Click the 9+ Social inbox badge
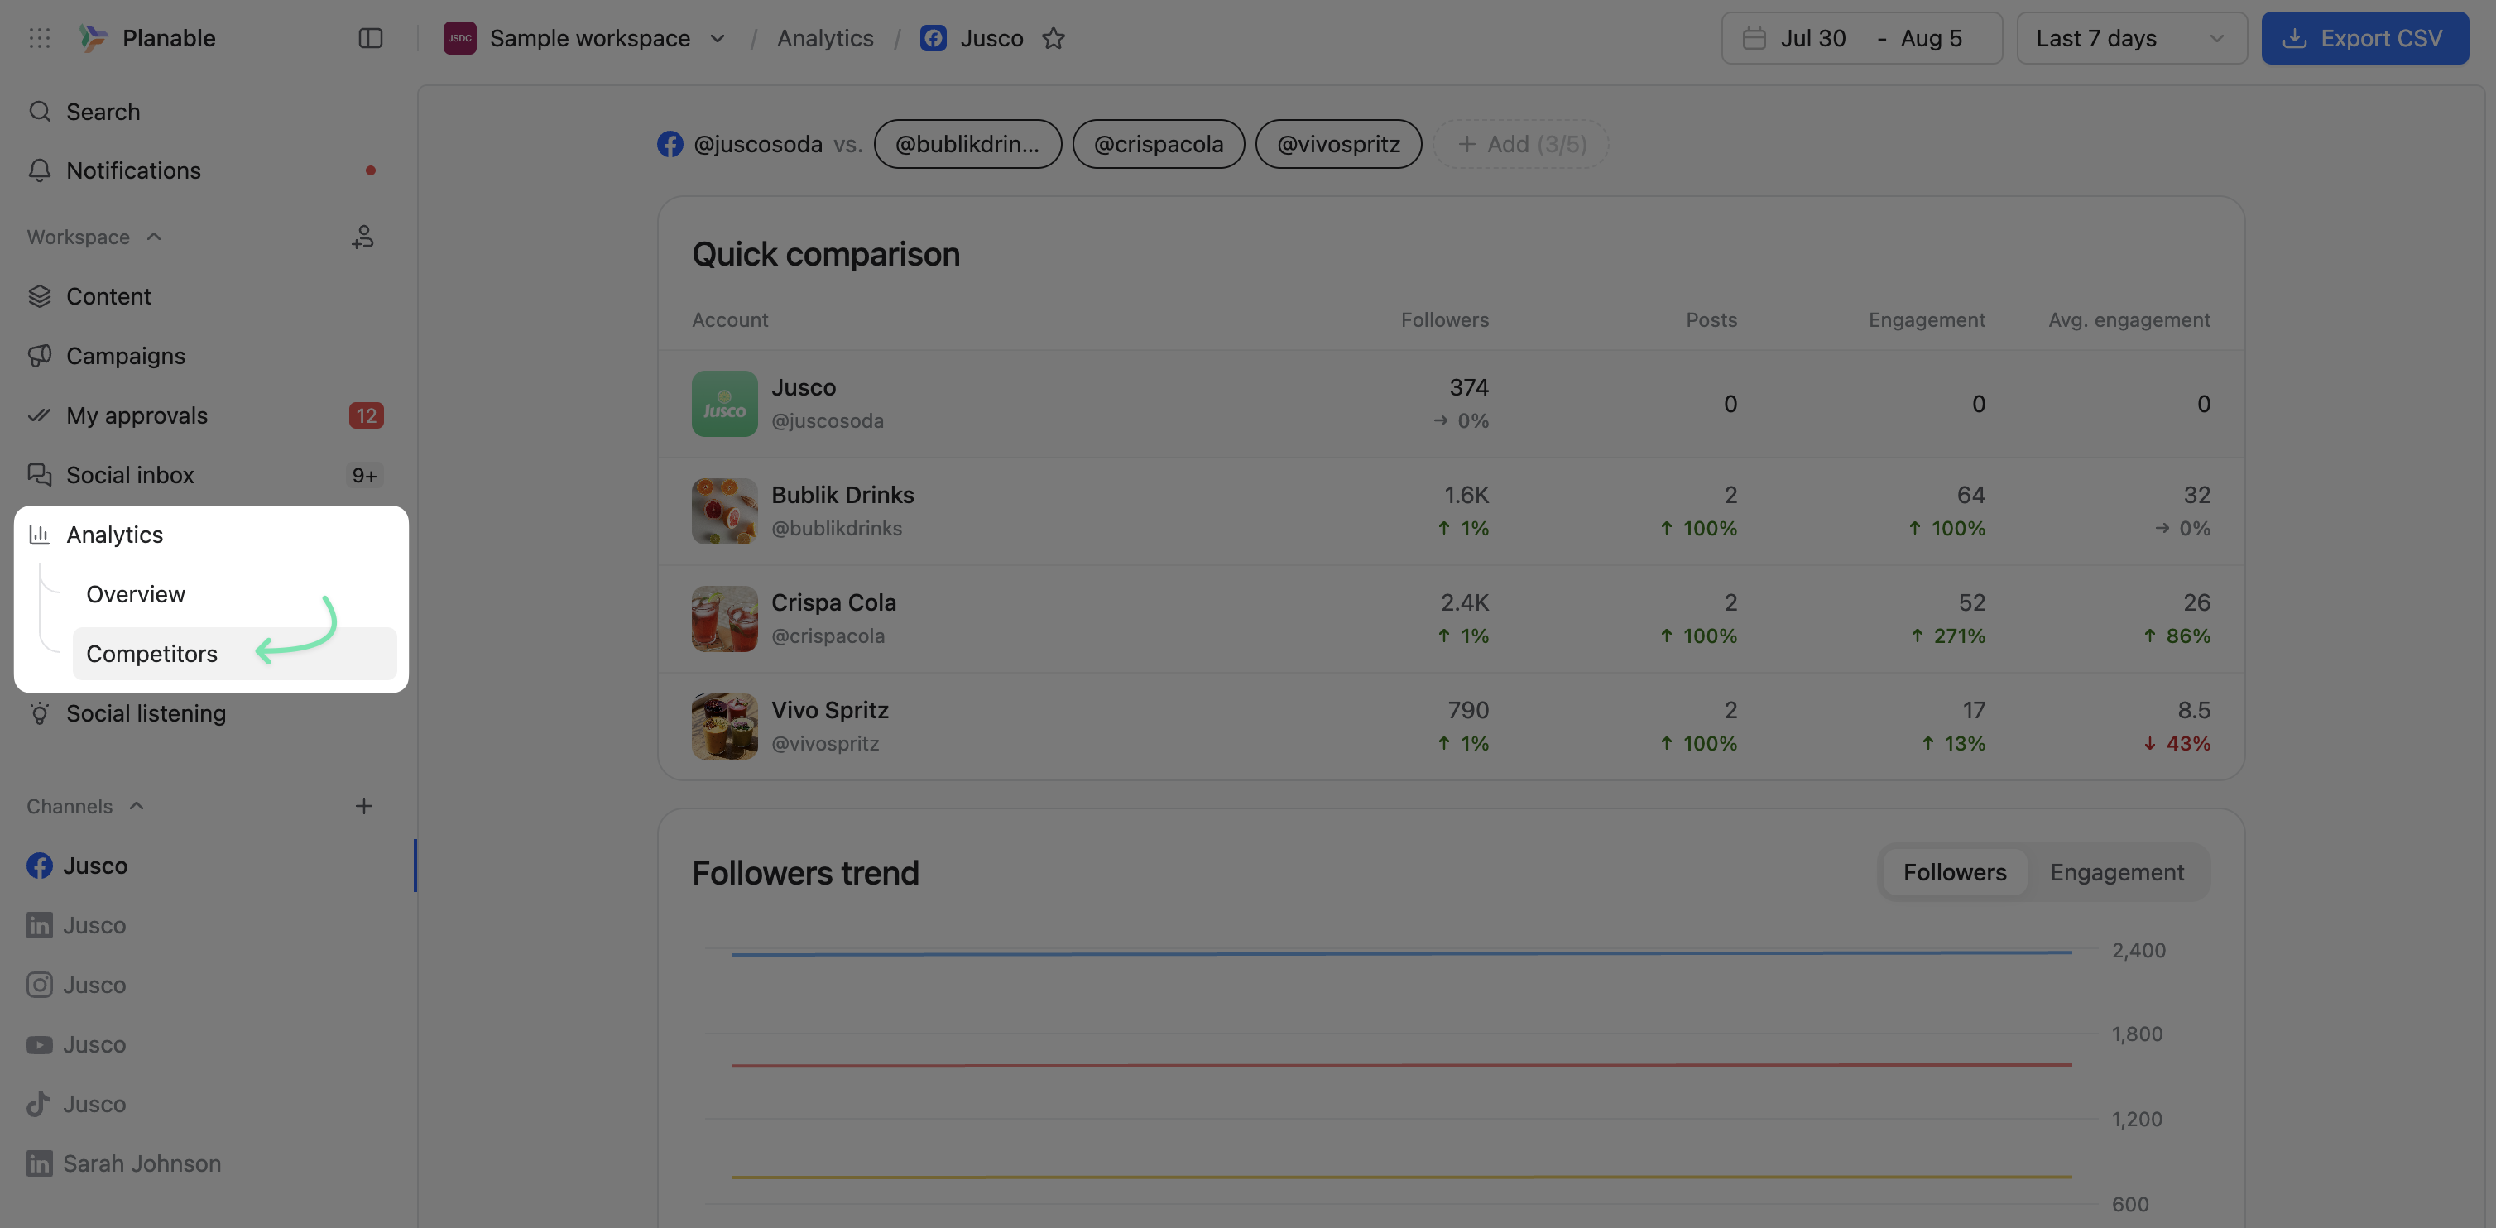 (364, 474)
